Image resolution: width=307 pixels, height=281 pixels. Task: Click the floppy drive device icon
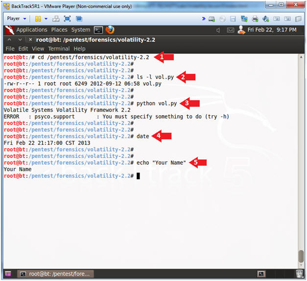point(233,19)
